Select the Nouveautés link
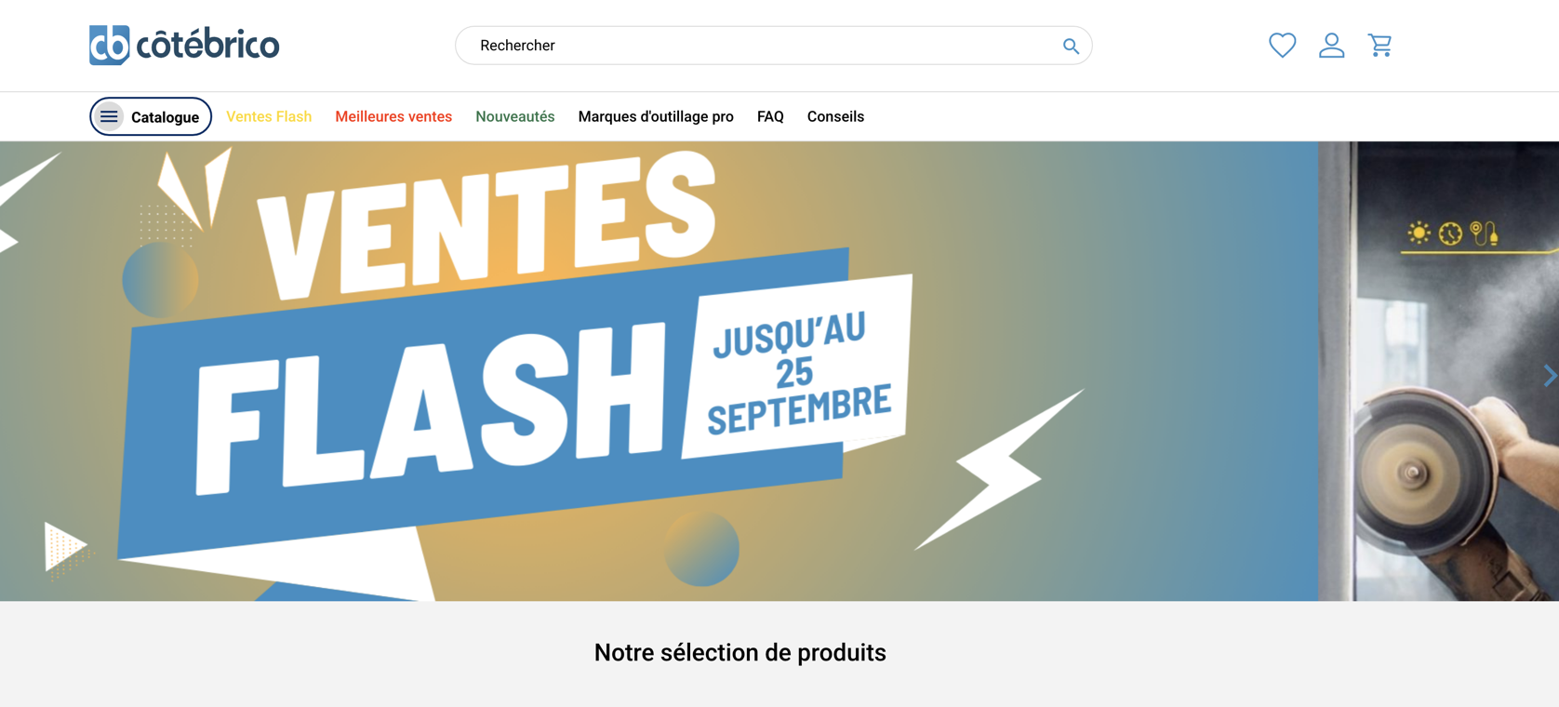1559x707 pixels. (x=514, y=116)
